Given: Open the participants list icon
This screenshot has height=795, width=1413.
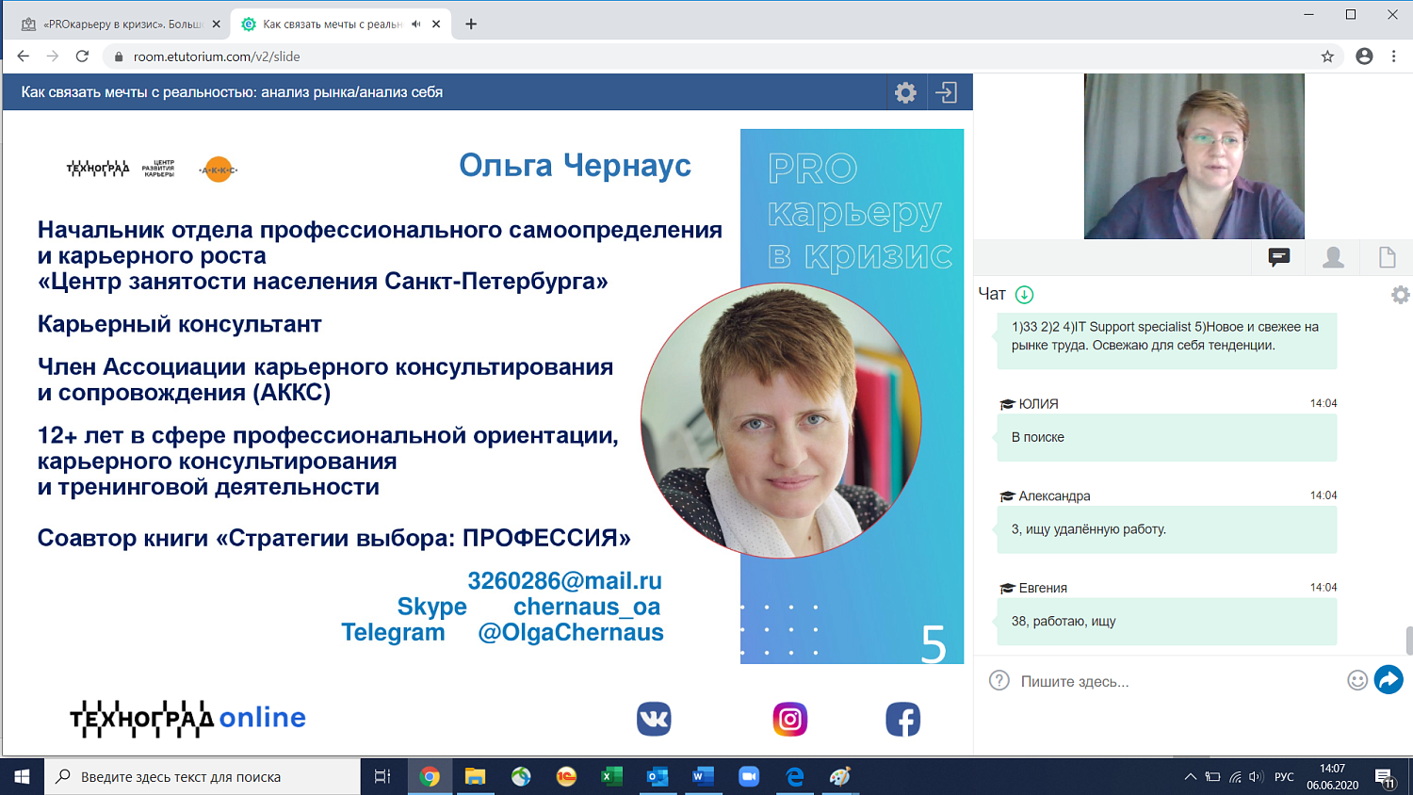Looking at the screenshot, I should (1333, 257).
